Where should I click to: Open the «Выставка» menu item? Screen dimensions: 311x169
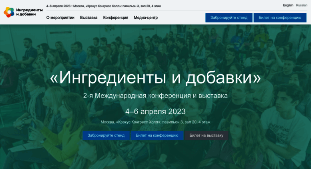click(x=89, y=18)
